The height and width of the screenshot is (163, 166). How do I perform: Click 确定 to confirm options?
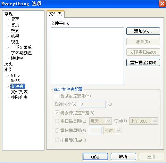pos(95,156)
